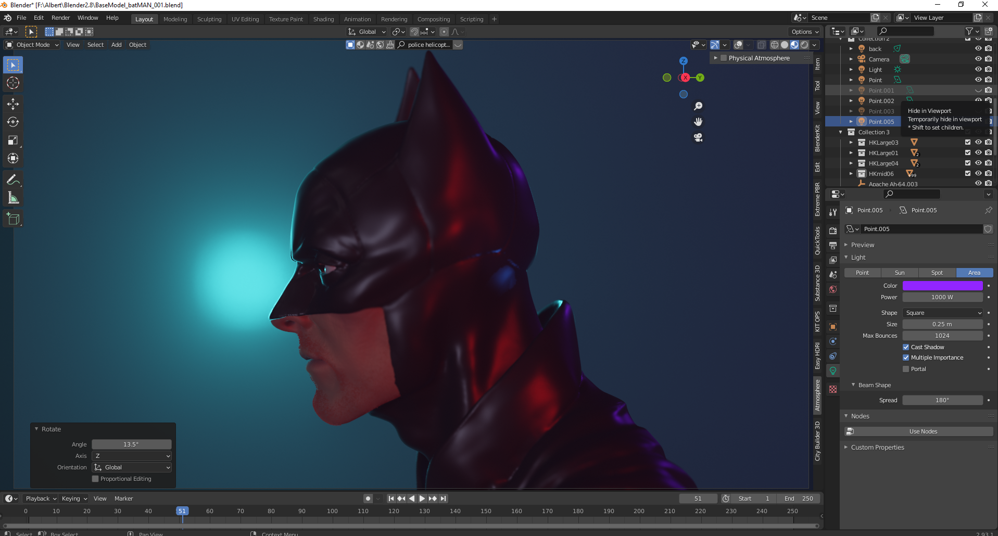This screenshot has height=536, width=998.
Task: Open the Rotate Axis Z dropdown
Action: 132,456
